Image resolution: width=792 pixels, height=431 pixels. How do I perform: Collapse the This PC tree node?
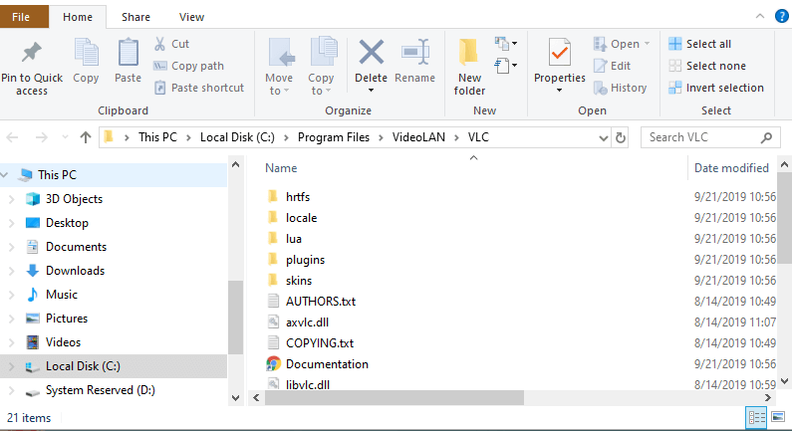[x=5, y=175]
